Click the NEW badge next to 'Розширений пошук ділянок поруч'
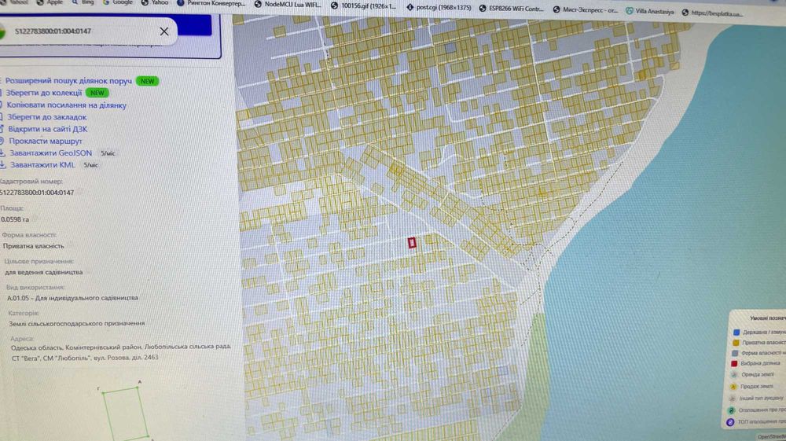This screenshot has height=441, width=786. 148,81
